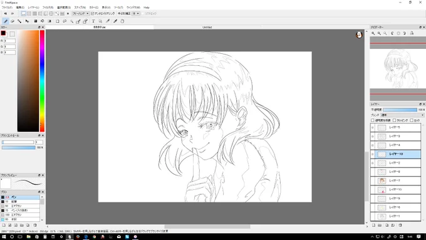Open the Help menu
This screenshot has width=426, height=240.
click(147, 8)
